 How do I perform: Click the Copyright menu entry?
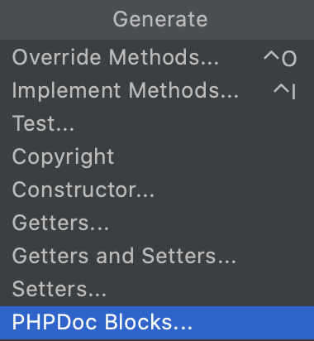tap(157, 157)
